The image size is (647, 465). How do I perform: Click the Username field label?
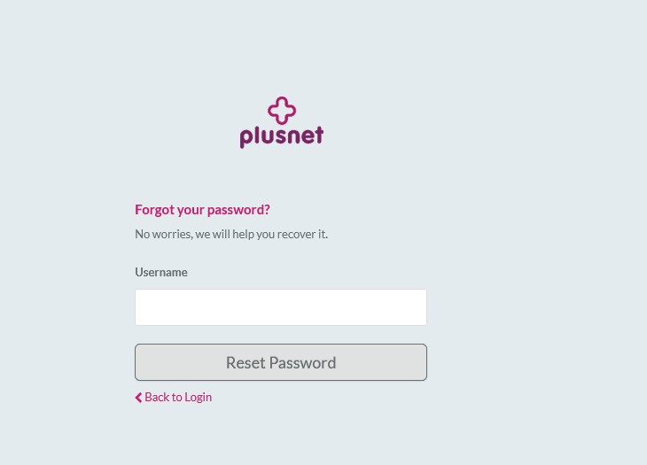tap(160, 272)
